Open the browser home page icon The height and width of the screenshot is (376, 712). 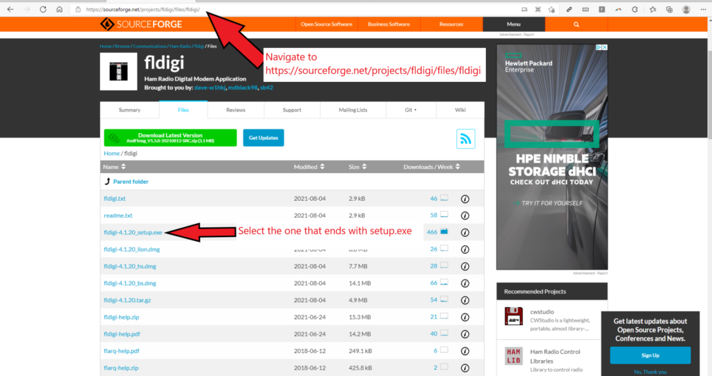(60, 9)
